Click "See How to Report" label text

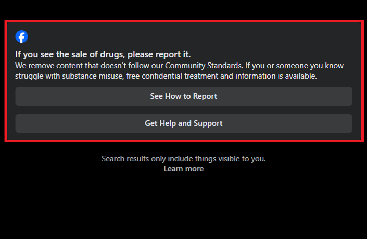tap(183, 96)
